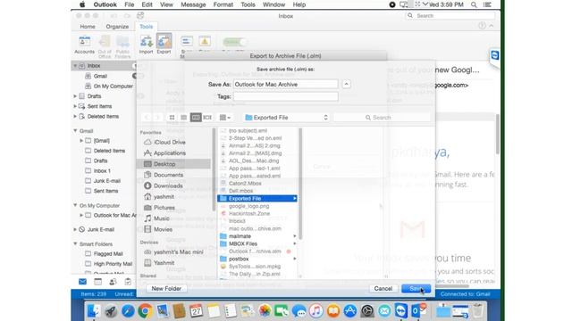This screenshot has width=572, height=321.
Task: Open the Accounts tool in the ribbon
Action: [84, 45]
